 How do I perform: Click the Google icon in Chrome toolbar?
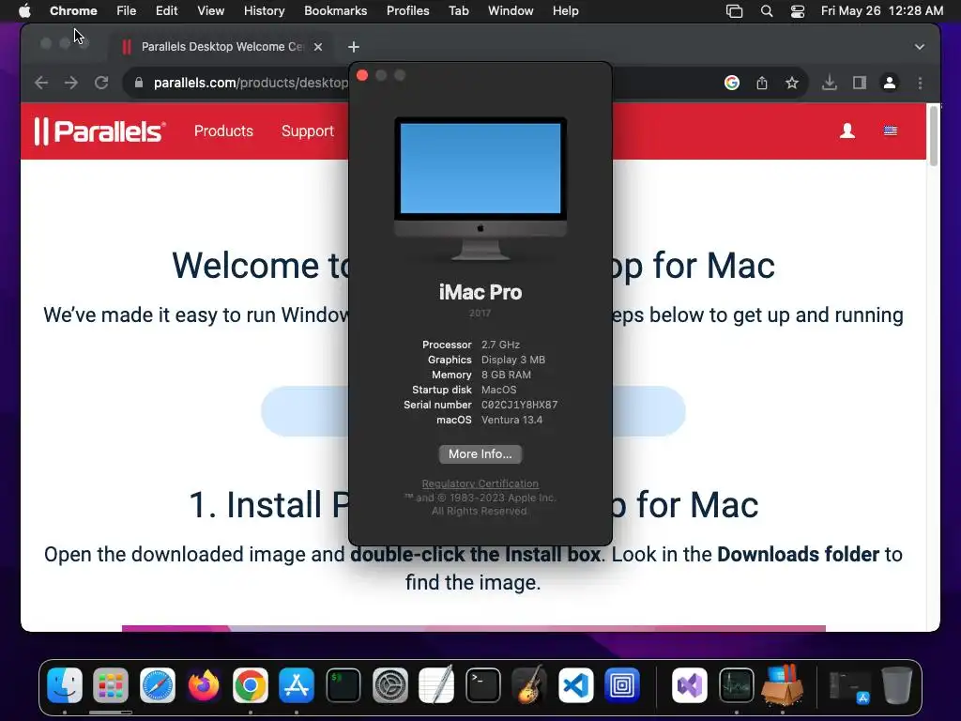tap(732, 83)
